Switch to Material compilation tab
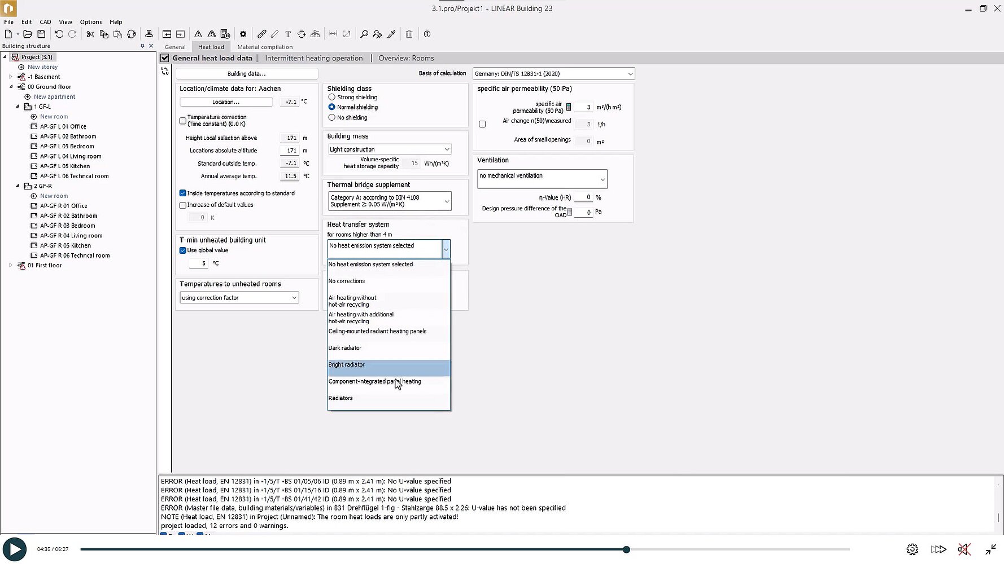Image resolution: width=1004 pixels, height=564 pixels. click(x=265, y=47)
